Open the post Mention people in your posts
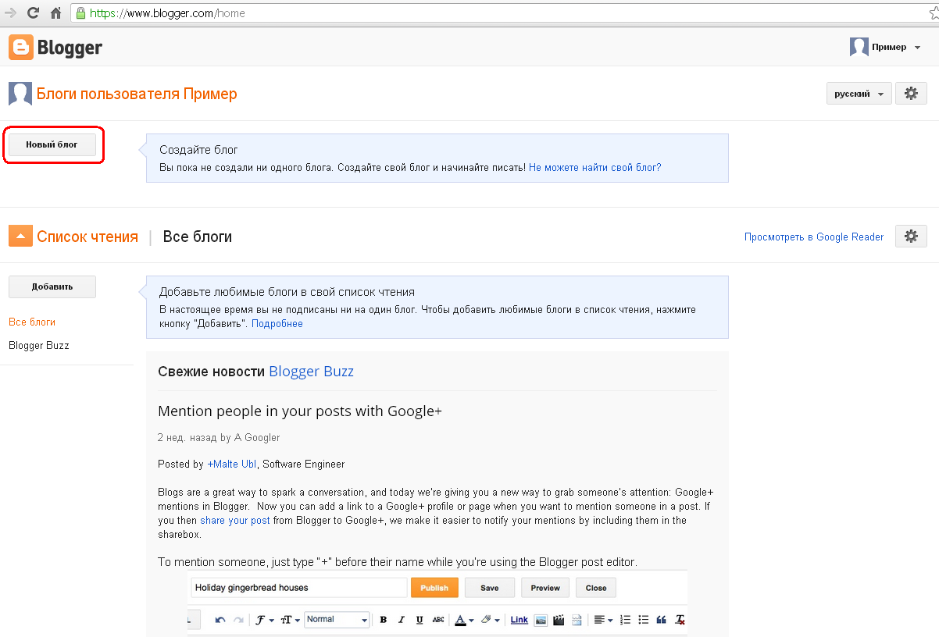The width and height of the screenshot is (939, 637). click(300, 411)
